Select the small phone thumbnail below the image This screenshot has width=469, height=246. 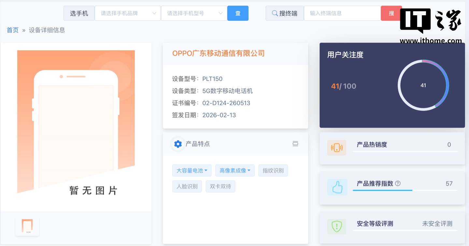click(x=27, y=226)
